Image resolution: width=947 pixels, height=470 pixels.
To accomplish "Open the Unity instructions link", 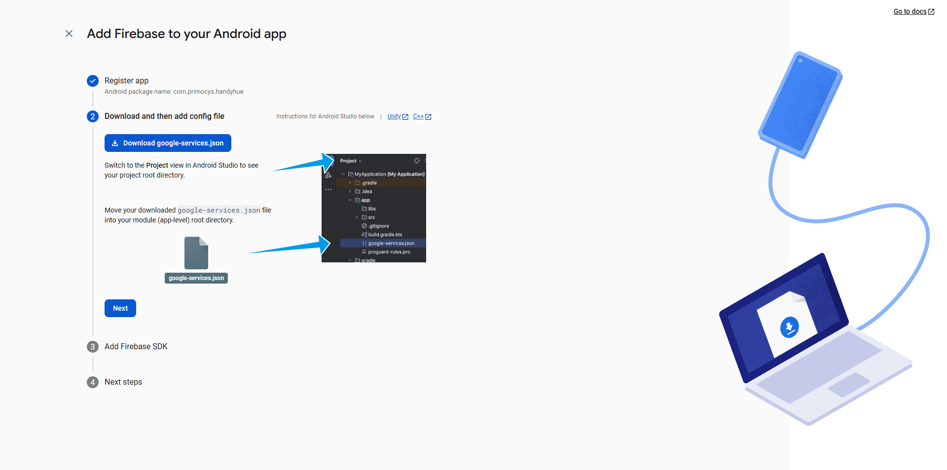I will point(394,116).
